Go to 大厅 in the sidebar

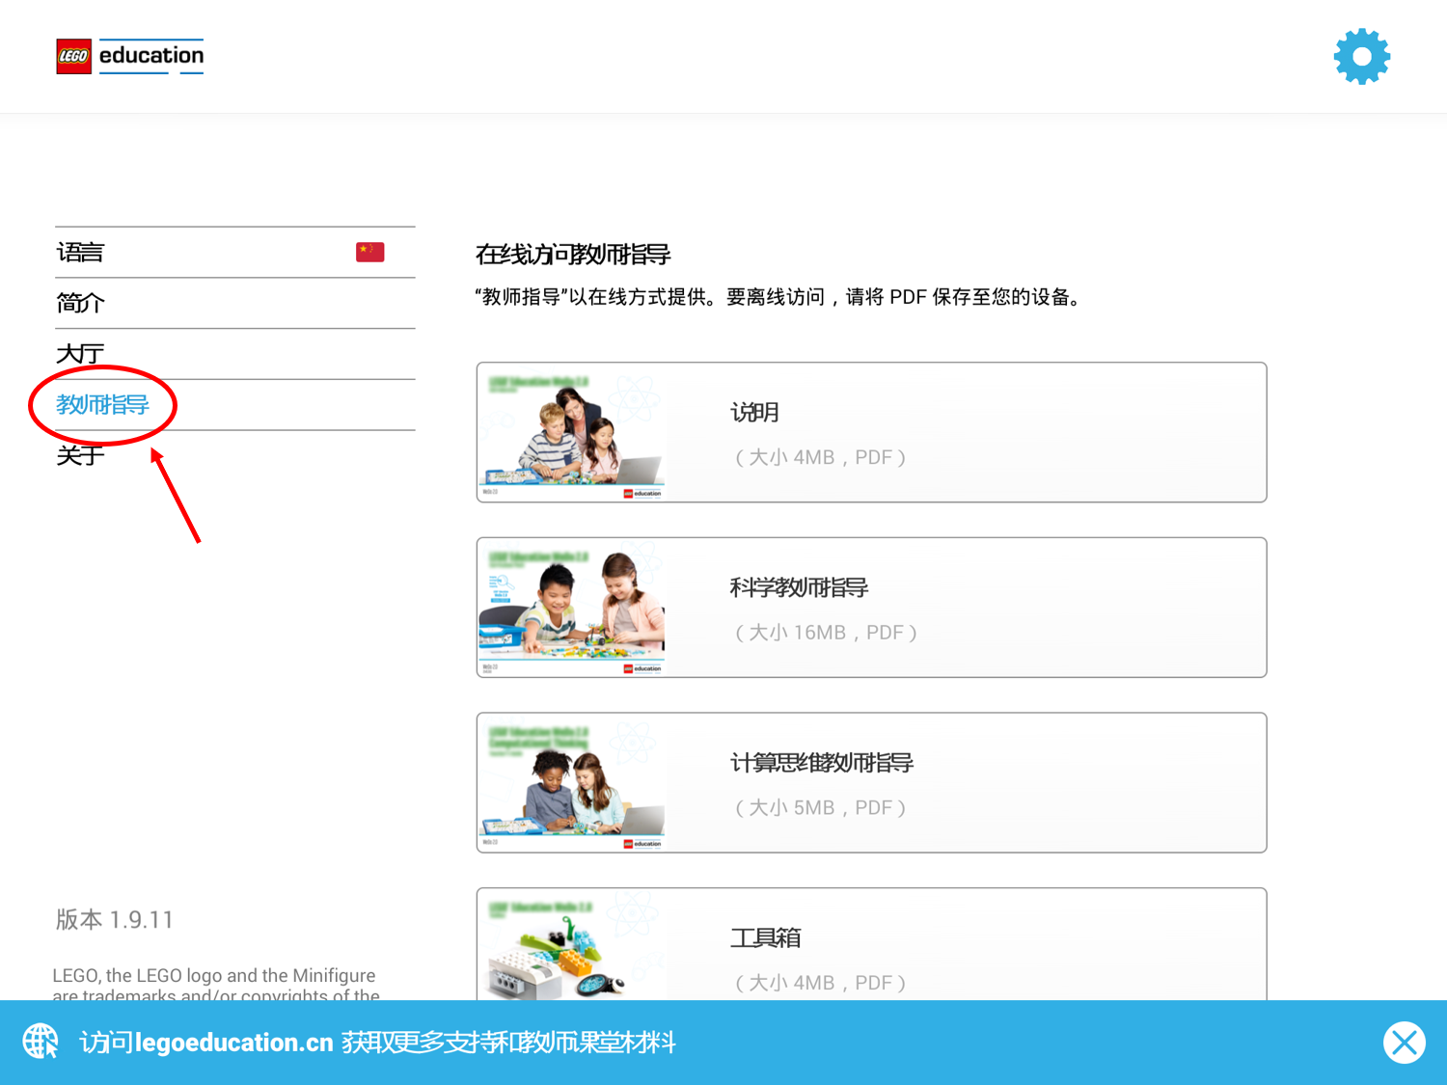point(80,354)
